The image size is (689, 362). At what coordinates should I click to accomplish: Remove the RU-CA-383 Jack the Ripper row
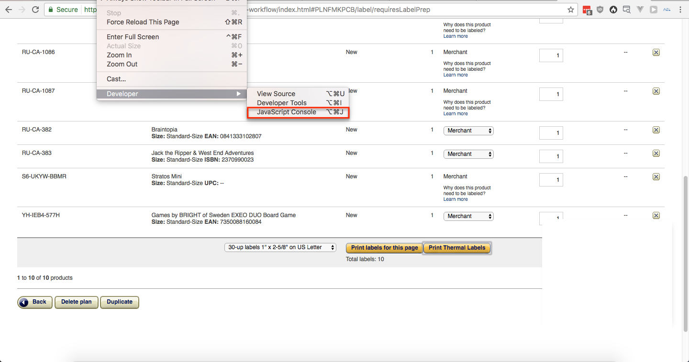pos(656,154)
